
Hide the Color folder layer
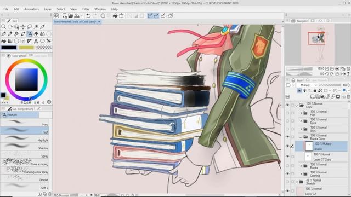tap(287, 105)
